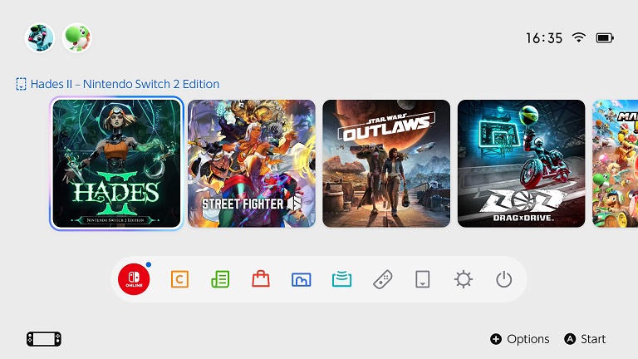Open the News icon
638x359 pixels.
tap(220, 279)
